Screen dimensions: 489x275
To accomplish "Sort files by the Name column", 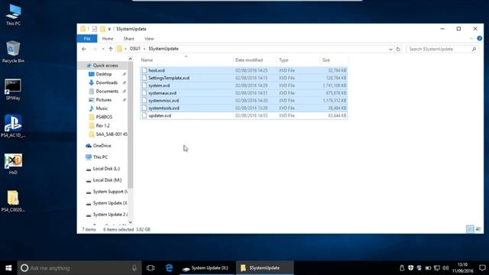I will (186, 60).
